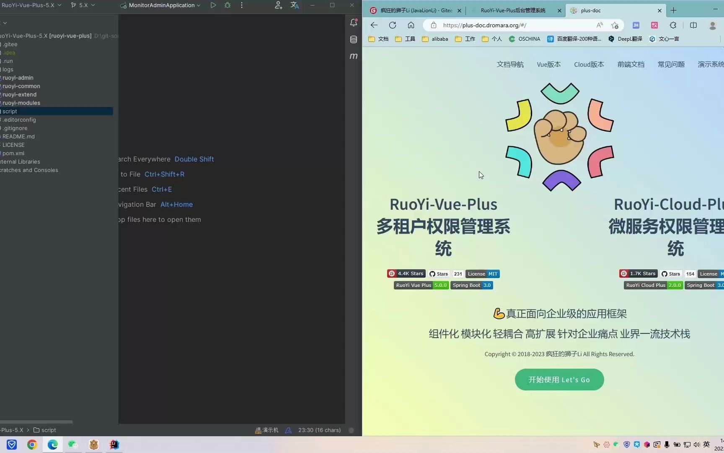Open the 5.X git branch dropdown
Viewport: 724px width, 453px height.
pyautogui.click(x=83, y=5)
